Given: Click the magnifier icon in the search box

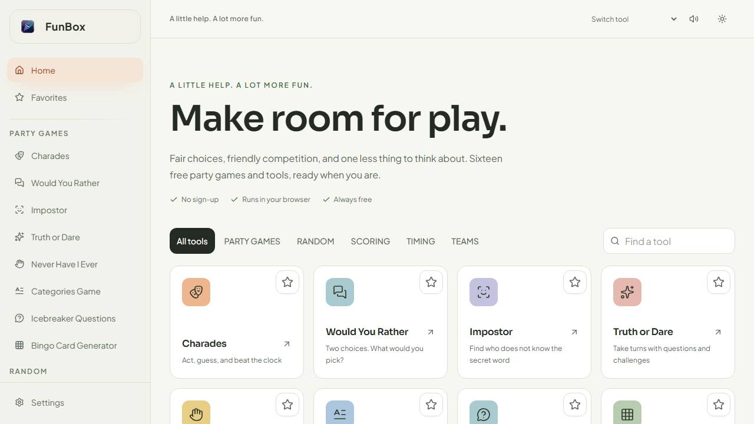Looking at the screenshot, I should (615, 241).
